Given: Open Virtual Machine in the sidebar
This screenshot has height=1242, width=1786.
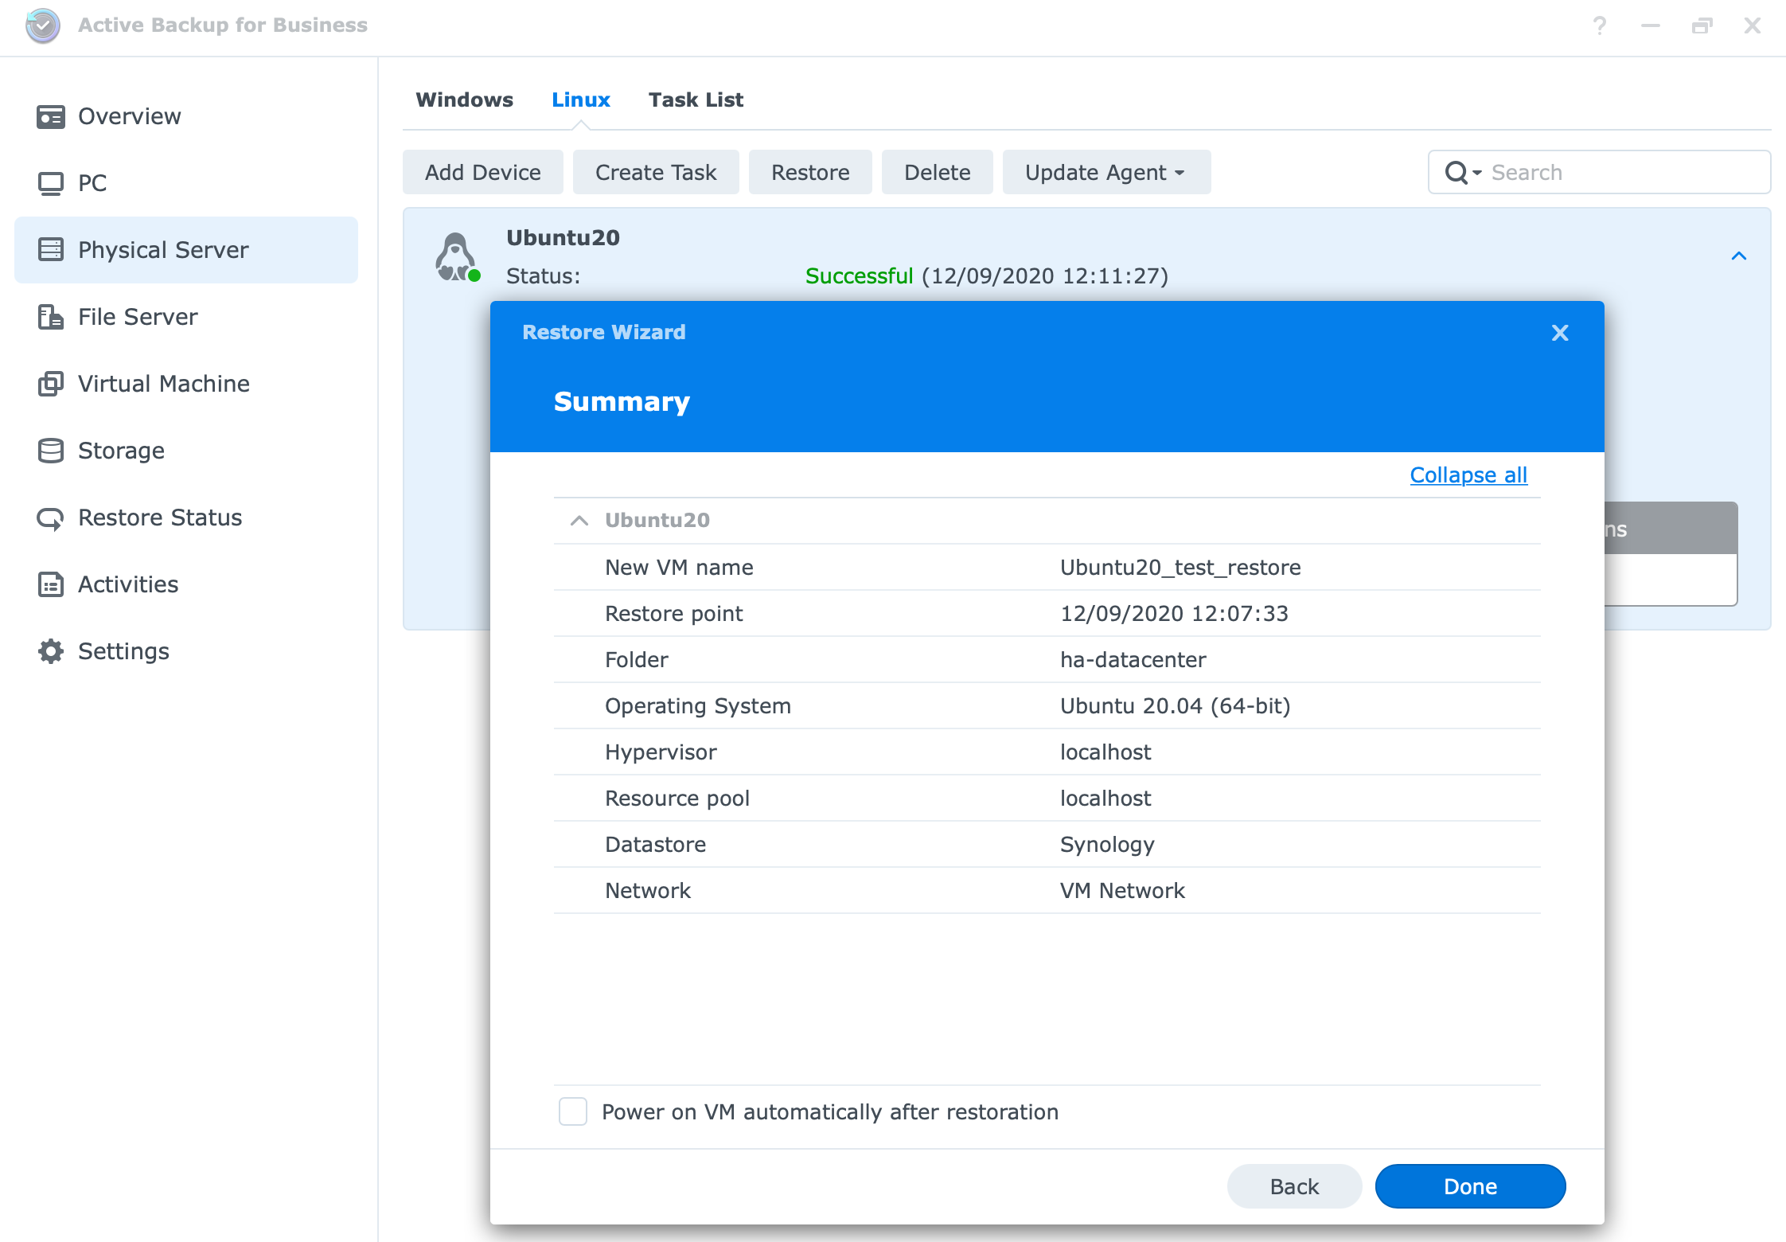Looking at the screenshot, I should [x=186, y=384].
